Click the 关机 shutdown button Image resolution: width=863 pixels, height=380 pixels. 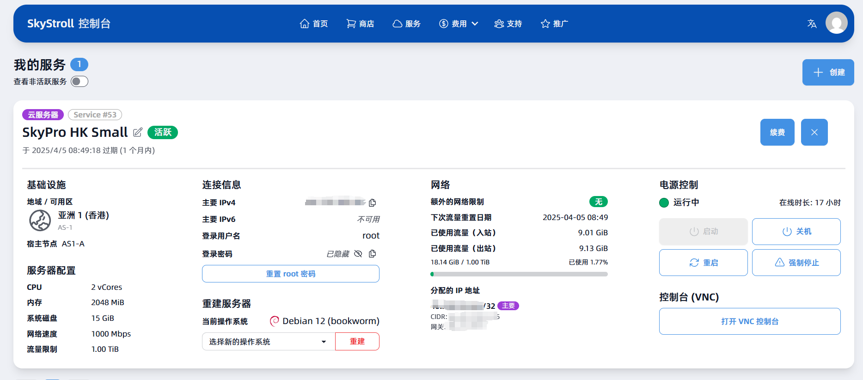[796, 232]
